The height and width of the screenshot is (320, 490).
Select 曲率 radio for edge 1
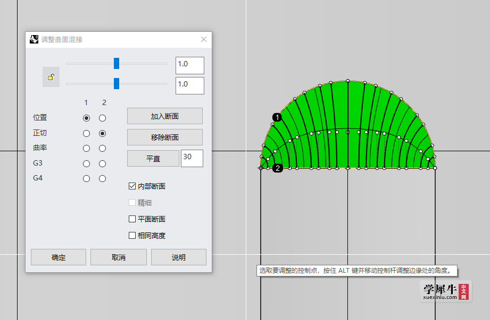pyautogui.click(x=86, y=148)
